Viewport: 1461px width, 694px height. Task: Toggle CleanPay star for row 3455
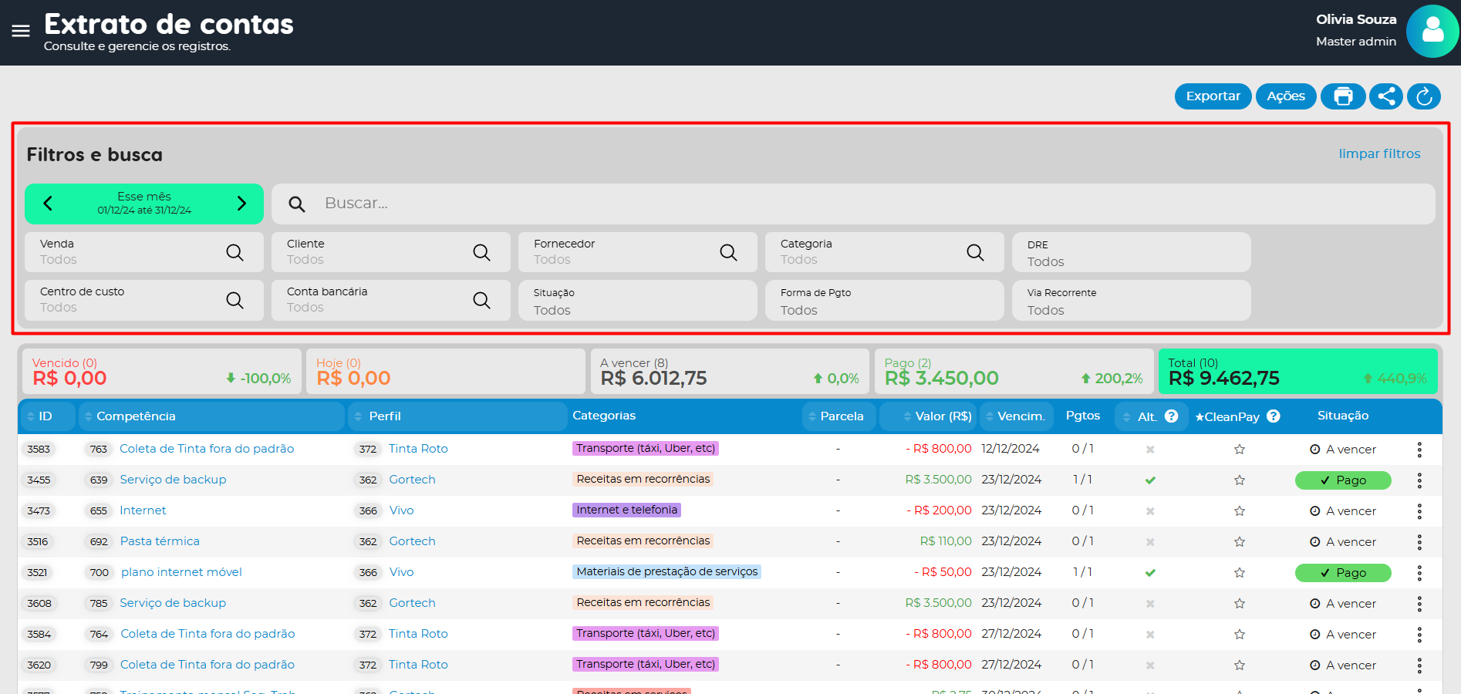click(1240, 480)
